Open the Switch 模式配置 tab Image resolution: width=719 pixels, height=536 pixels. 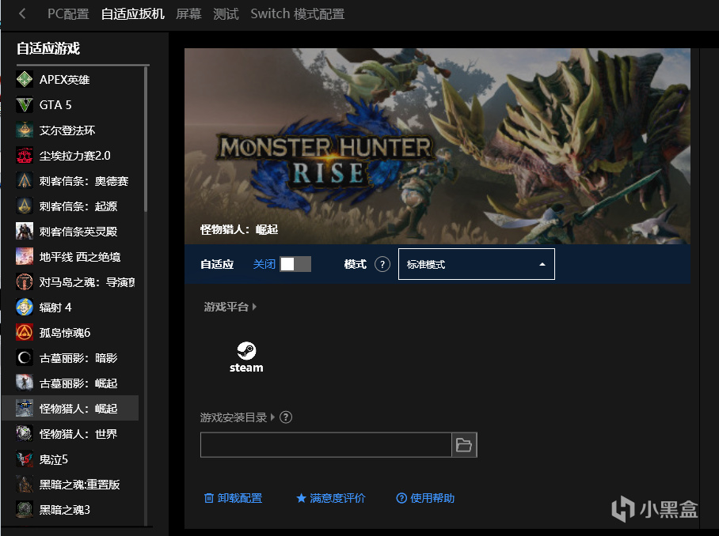pos(298,13)
